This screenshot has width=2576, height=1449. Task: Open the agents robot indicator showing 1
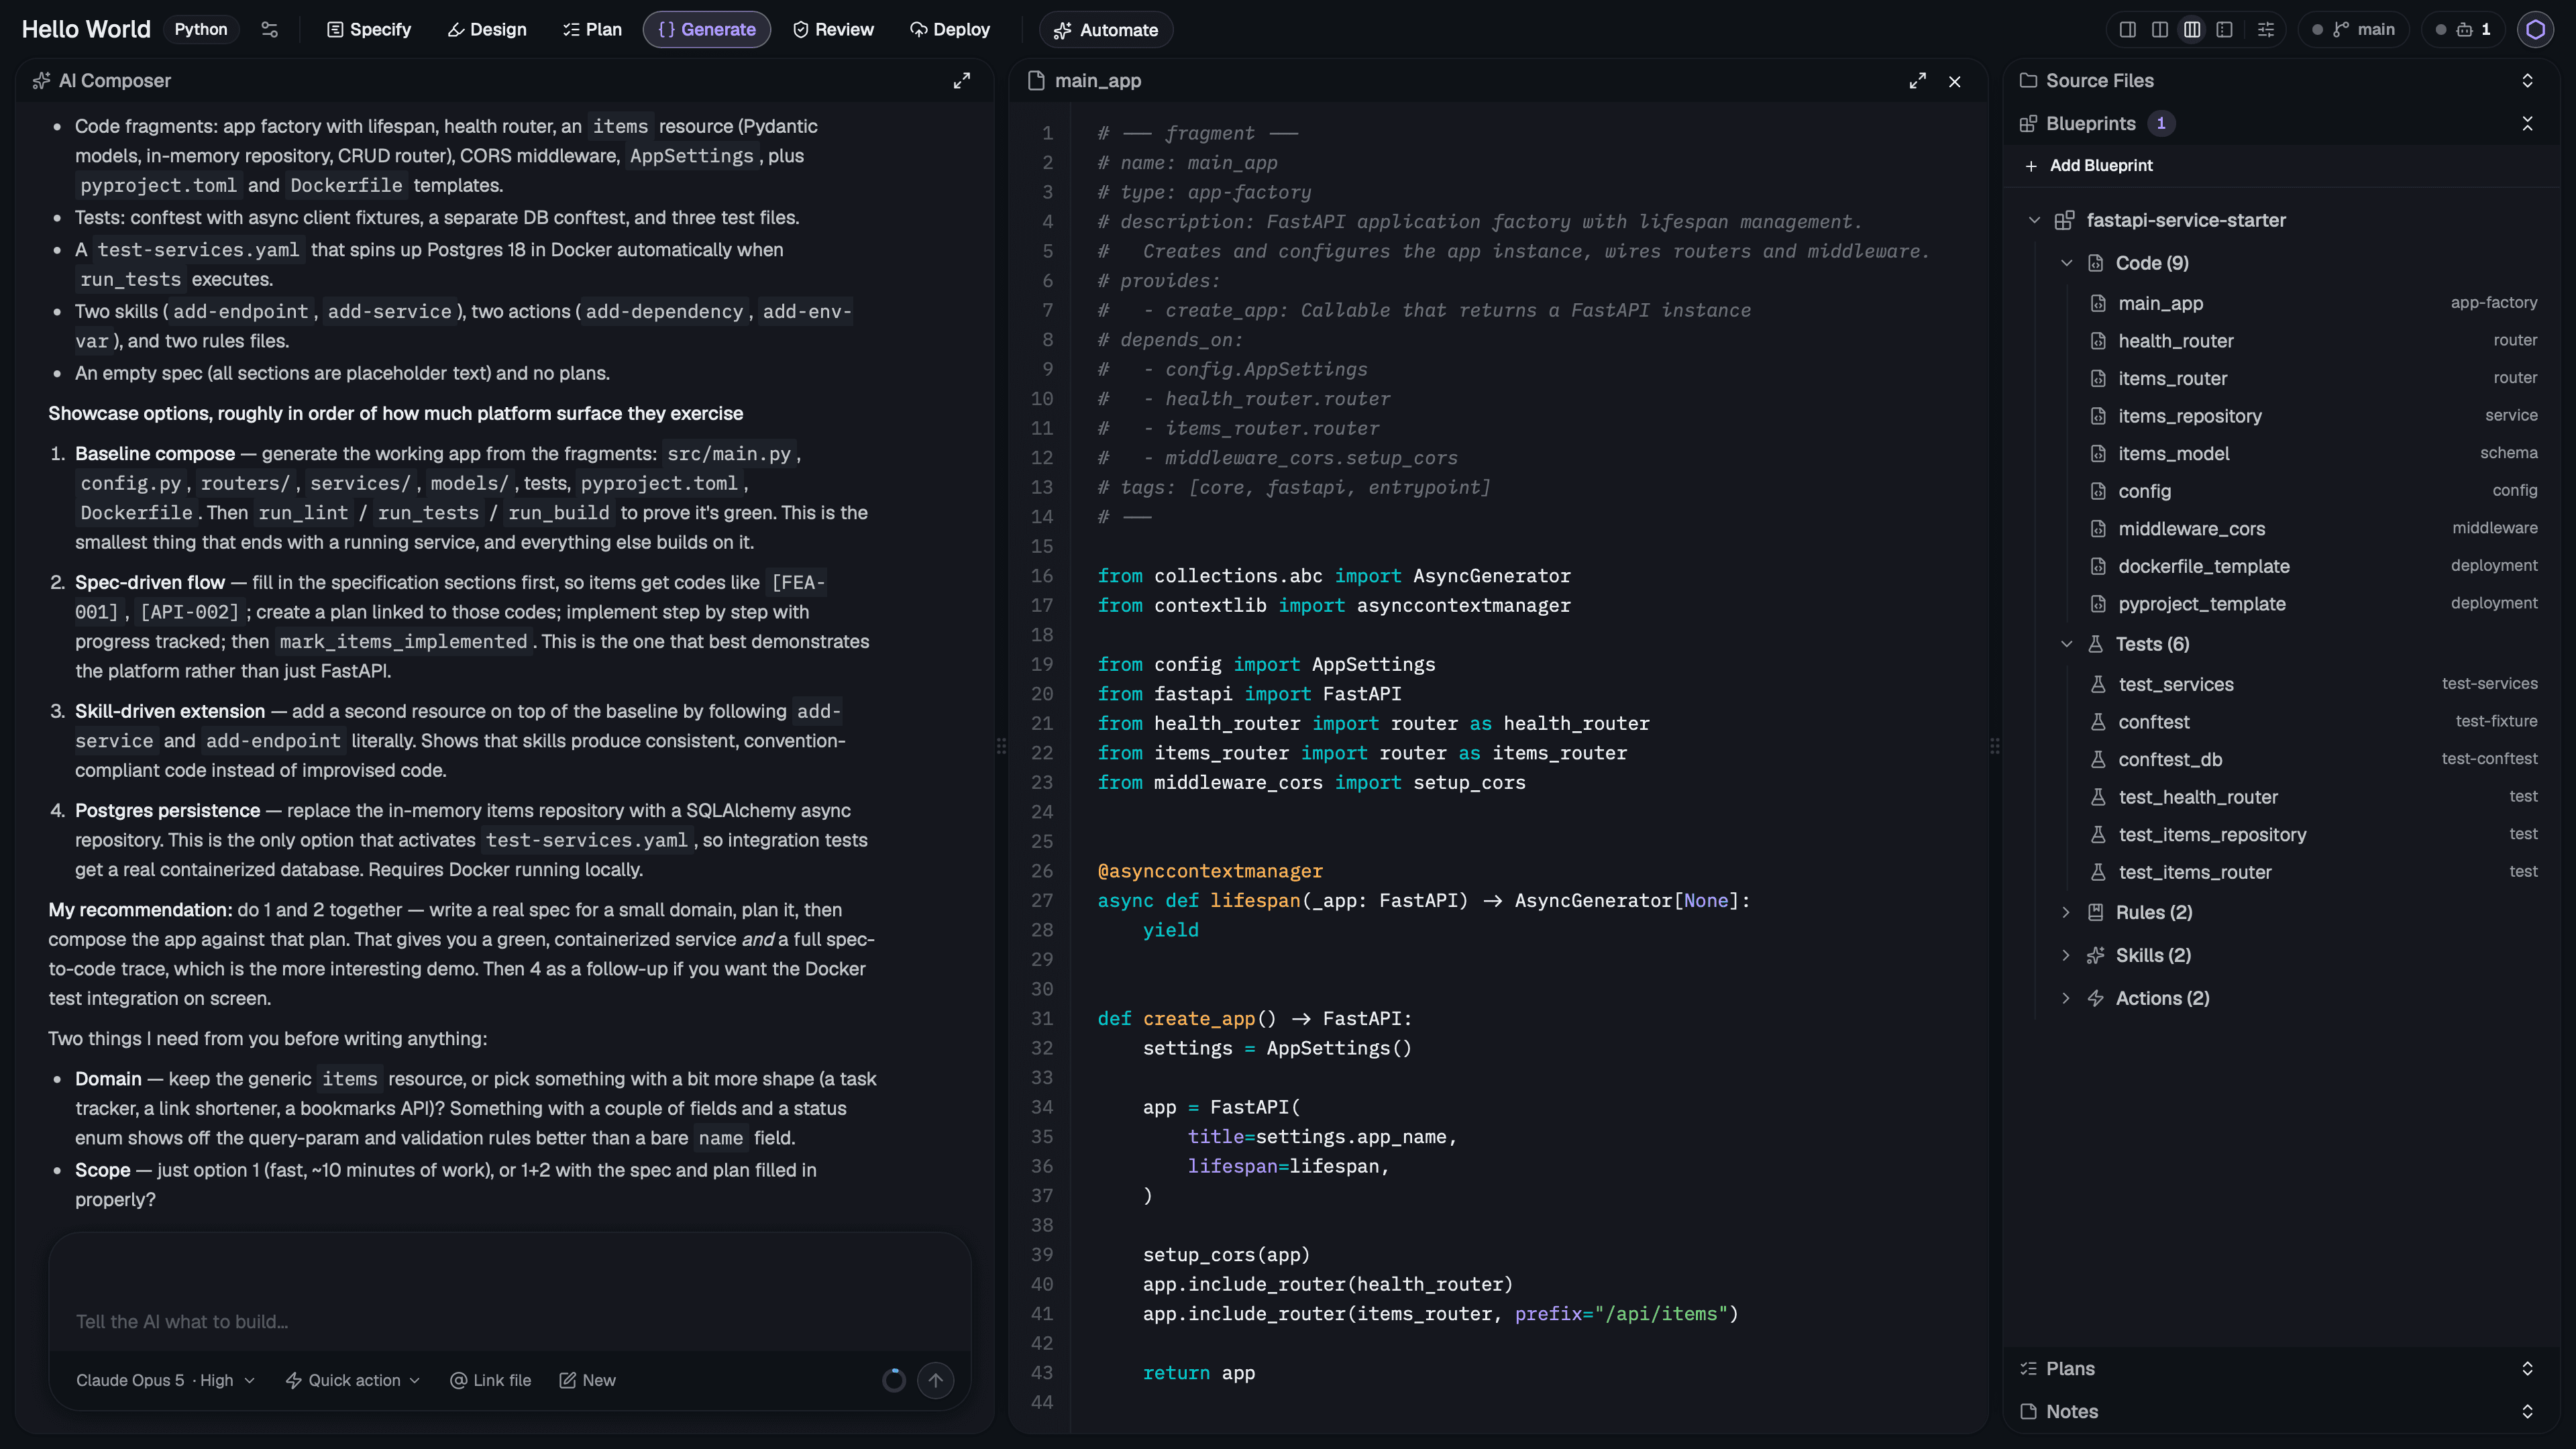(2464, 29)
